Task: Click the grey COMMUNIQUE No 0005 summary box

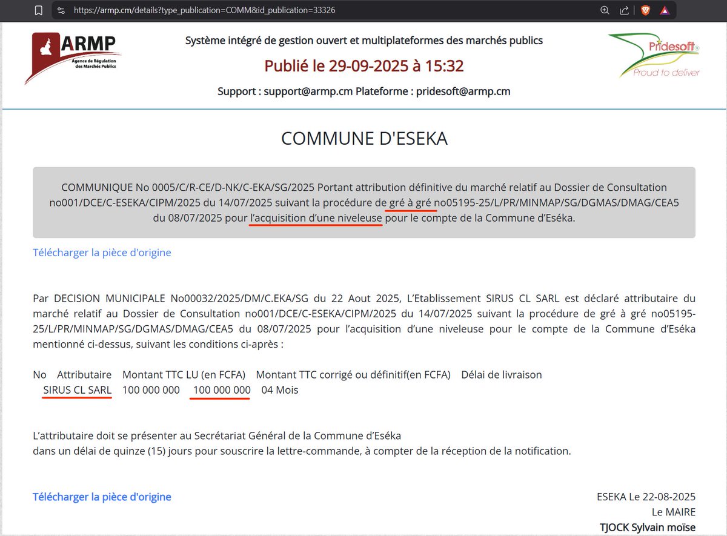Action: click(x=364, y=202)
